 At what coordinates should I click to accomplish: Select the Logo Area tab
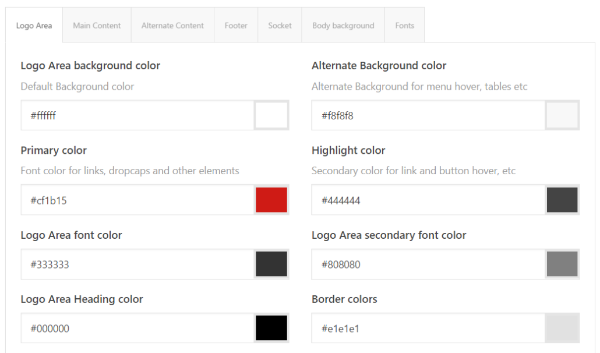tap(33, 25)
